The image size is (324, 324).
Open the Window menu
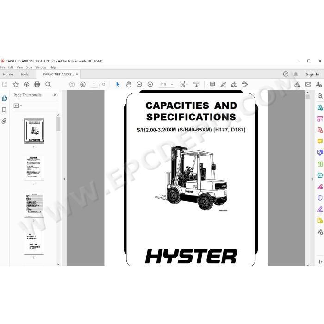[41, 67]
